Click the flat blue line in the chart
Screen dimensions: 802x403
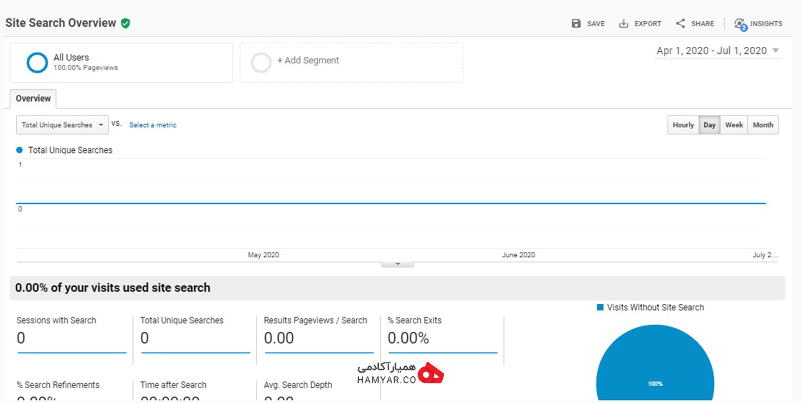tap(391, 203)
